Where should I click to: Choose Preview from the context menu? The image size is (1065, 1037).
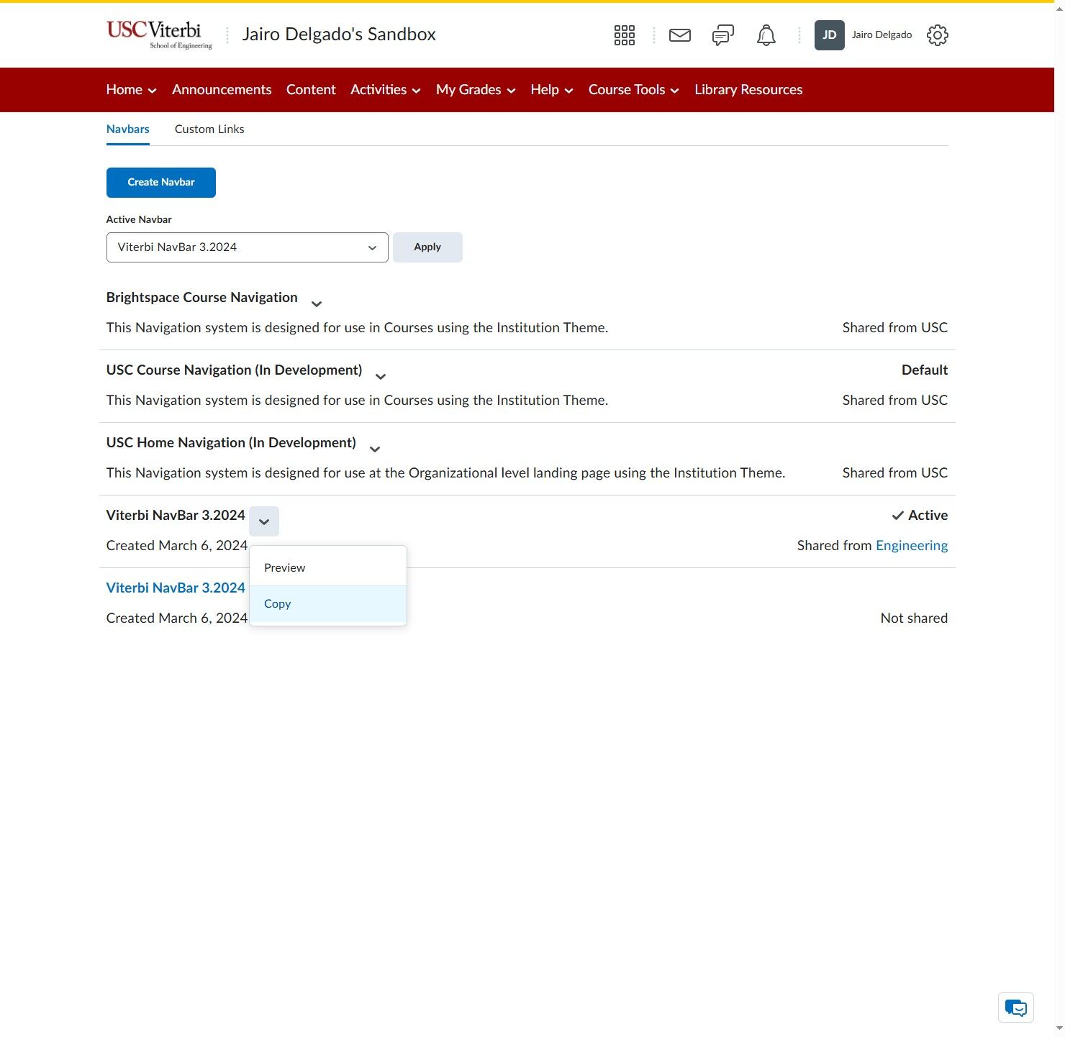pos(328,568)
